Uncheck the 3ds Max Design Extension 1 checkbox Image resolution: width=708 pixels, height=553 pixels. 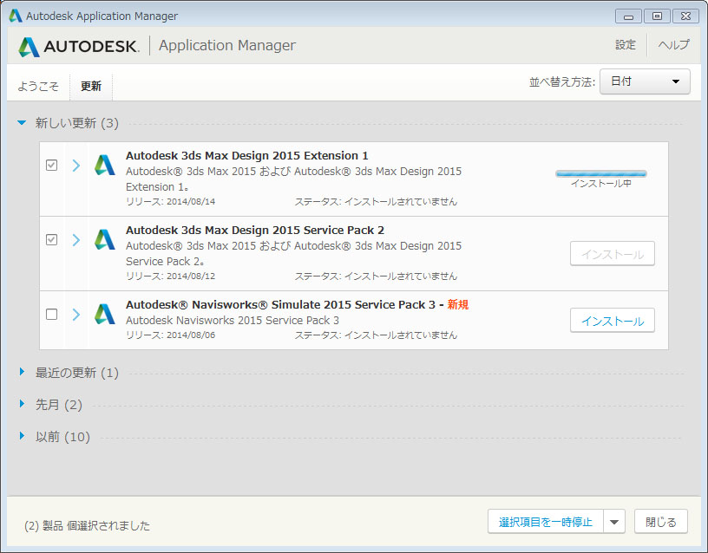tap(52, 166)
